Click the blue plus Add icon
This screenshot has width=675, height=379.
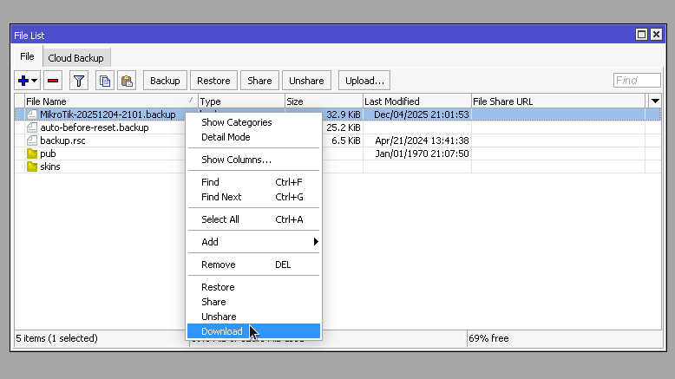pyautogui.click(x=23, y=81)
